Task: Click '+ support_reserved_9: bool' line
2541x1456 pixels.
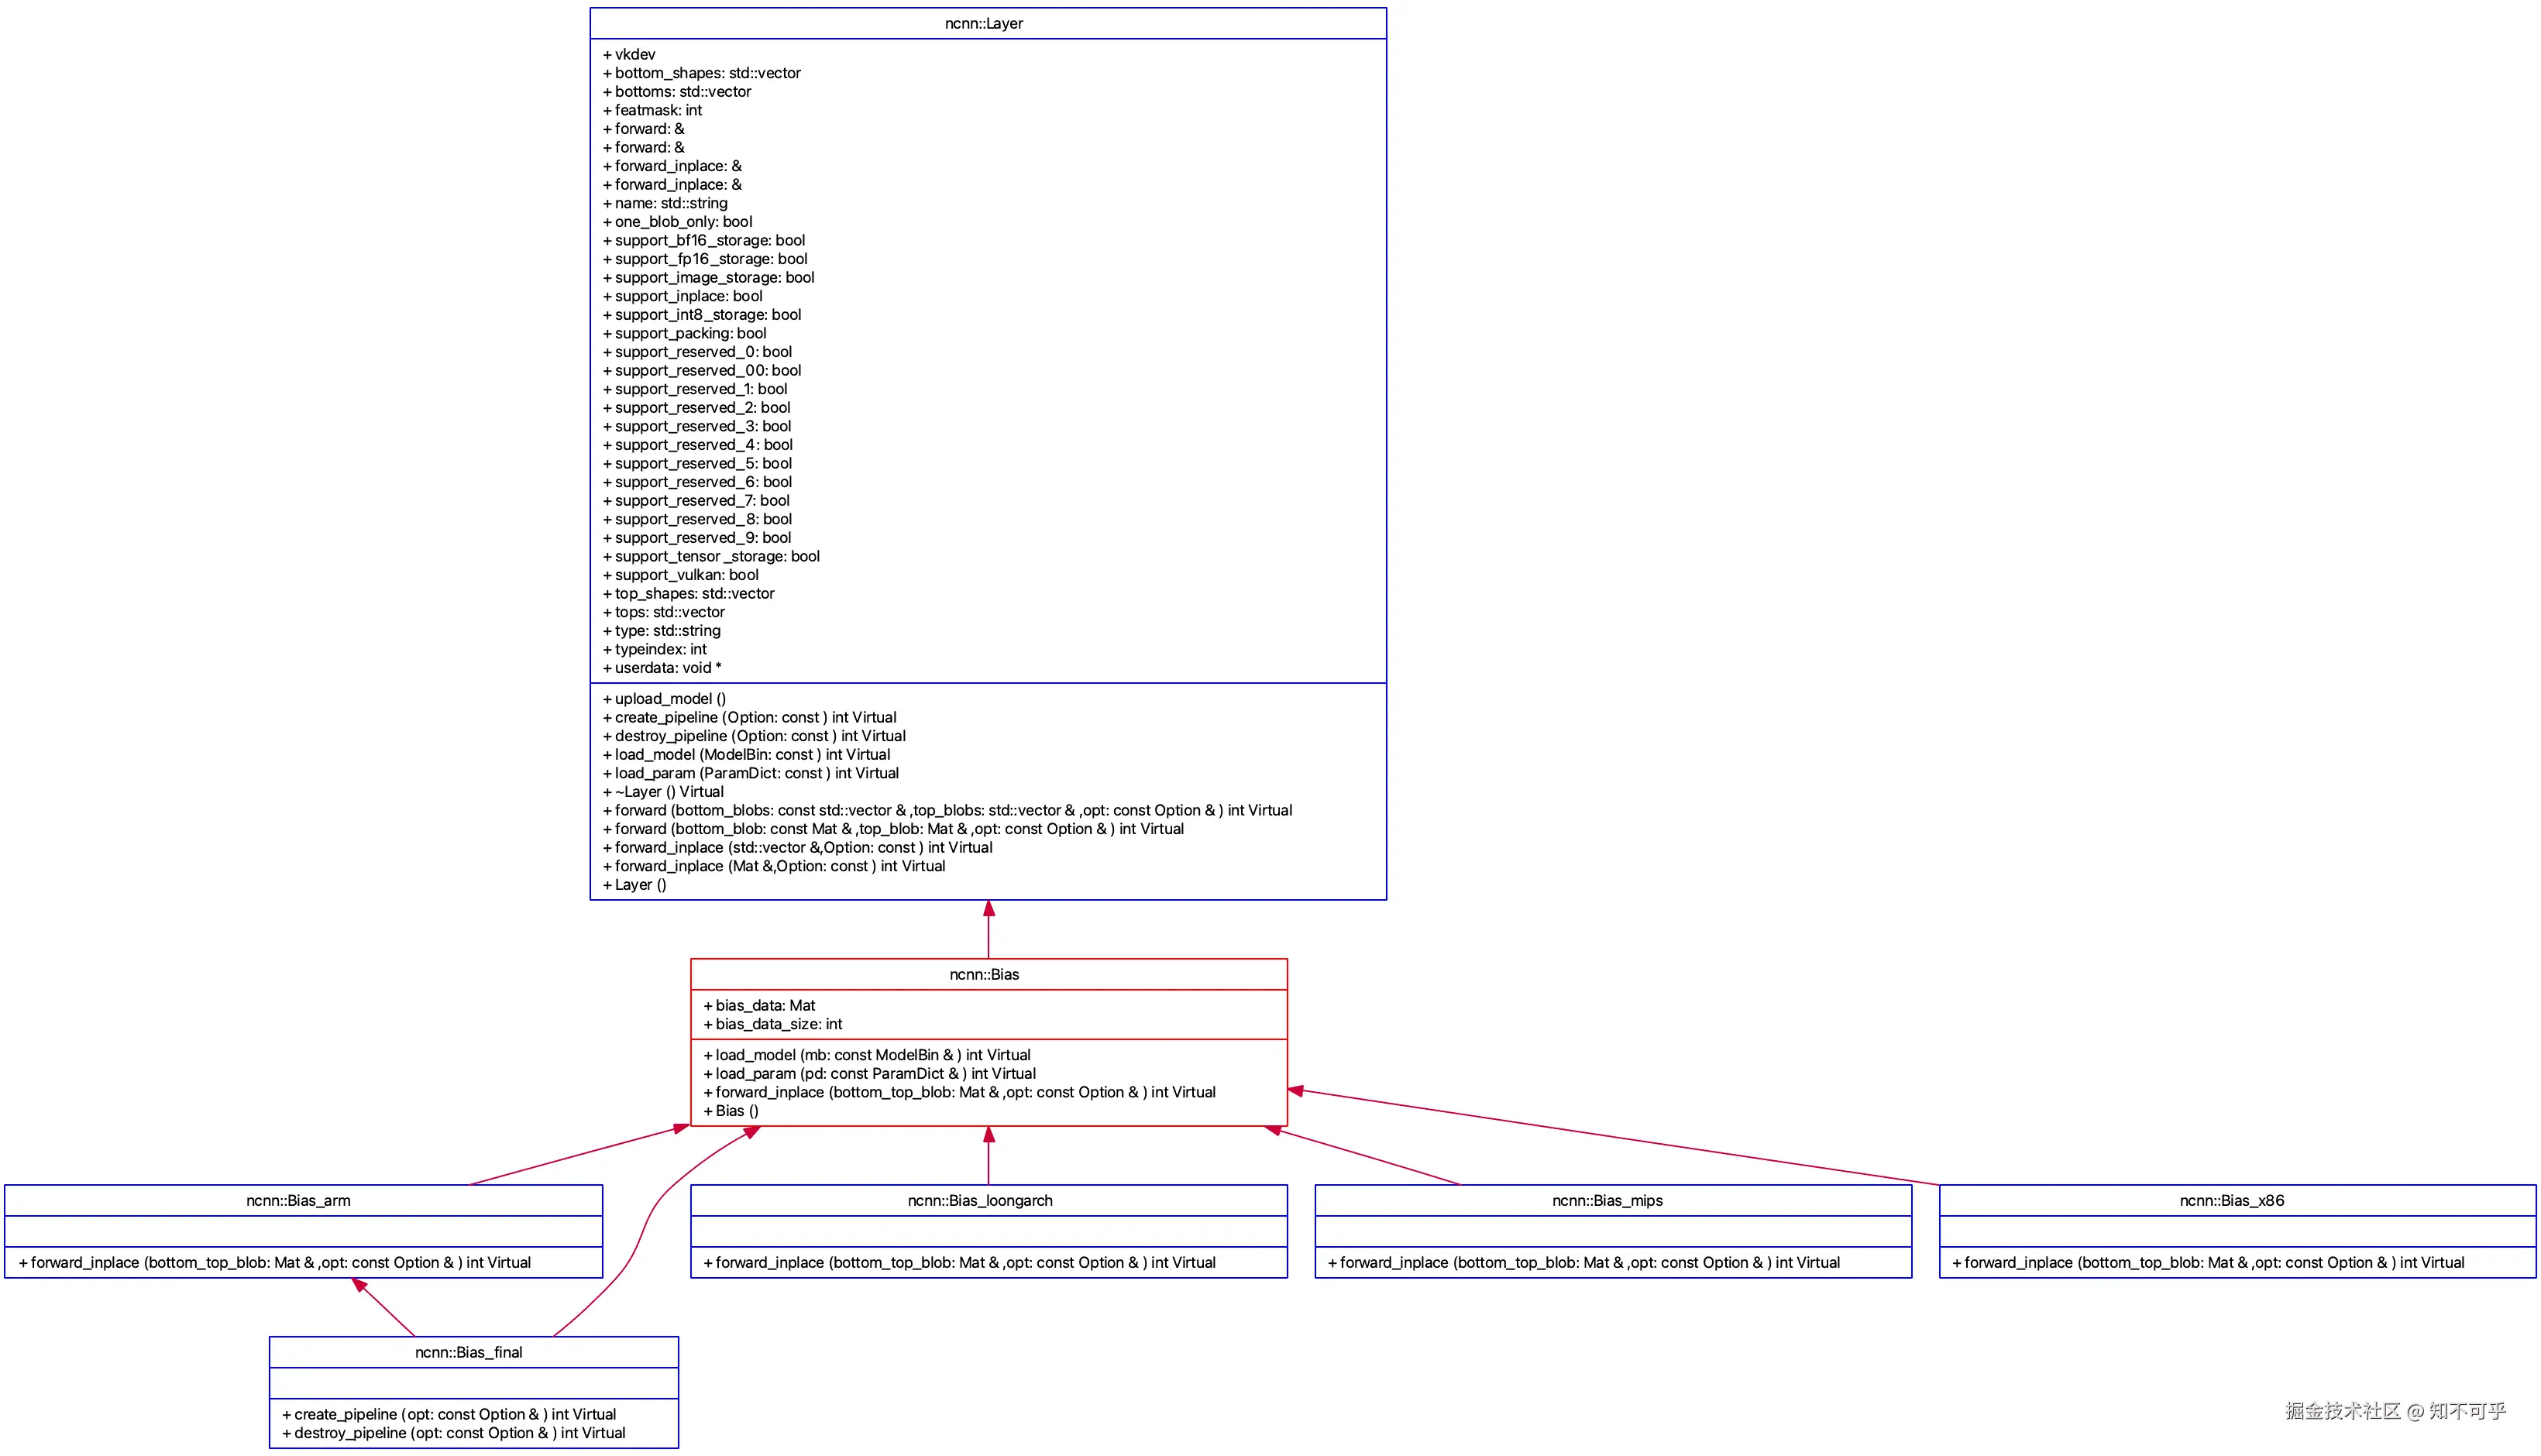Action: click(x=697, y=538)
